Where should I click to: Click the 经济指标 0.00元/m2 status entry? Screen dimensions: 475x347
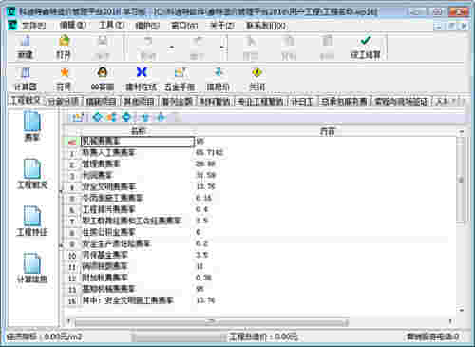pyautogui.click(x=45, y=337)
